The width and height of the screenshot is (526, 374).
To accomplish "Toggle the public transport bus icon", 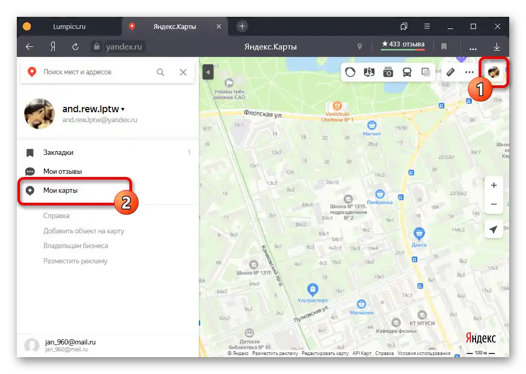I will (407, 72).
